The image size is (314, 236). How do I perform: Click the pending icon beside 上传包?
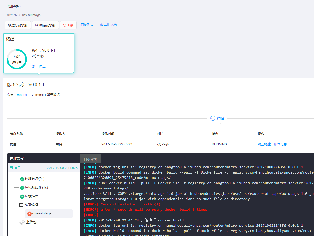click(x=22, y=222)
